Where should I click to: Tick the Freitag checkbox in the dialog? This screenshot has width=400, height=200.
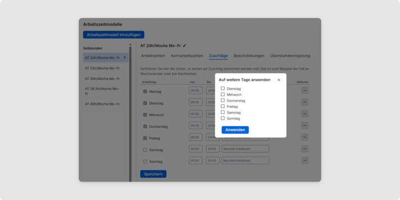pos(223,107)
